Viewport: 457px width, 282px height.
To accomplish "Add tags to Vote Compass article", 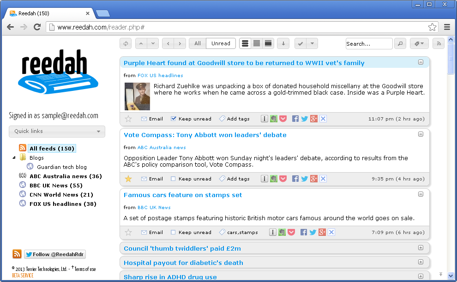I will [235, 179].
